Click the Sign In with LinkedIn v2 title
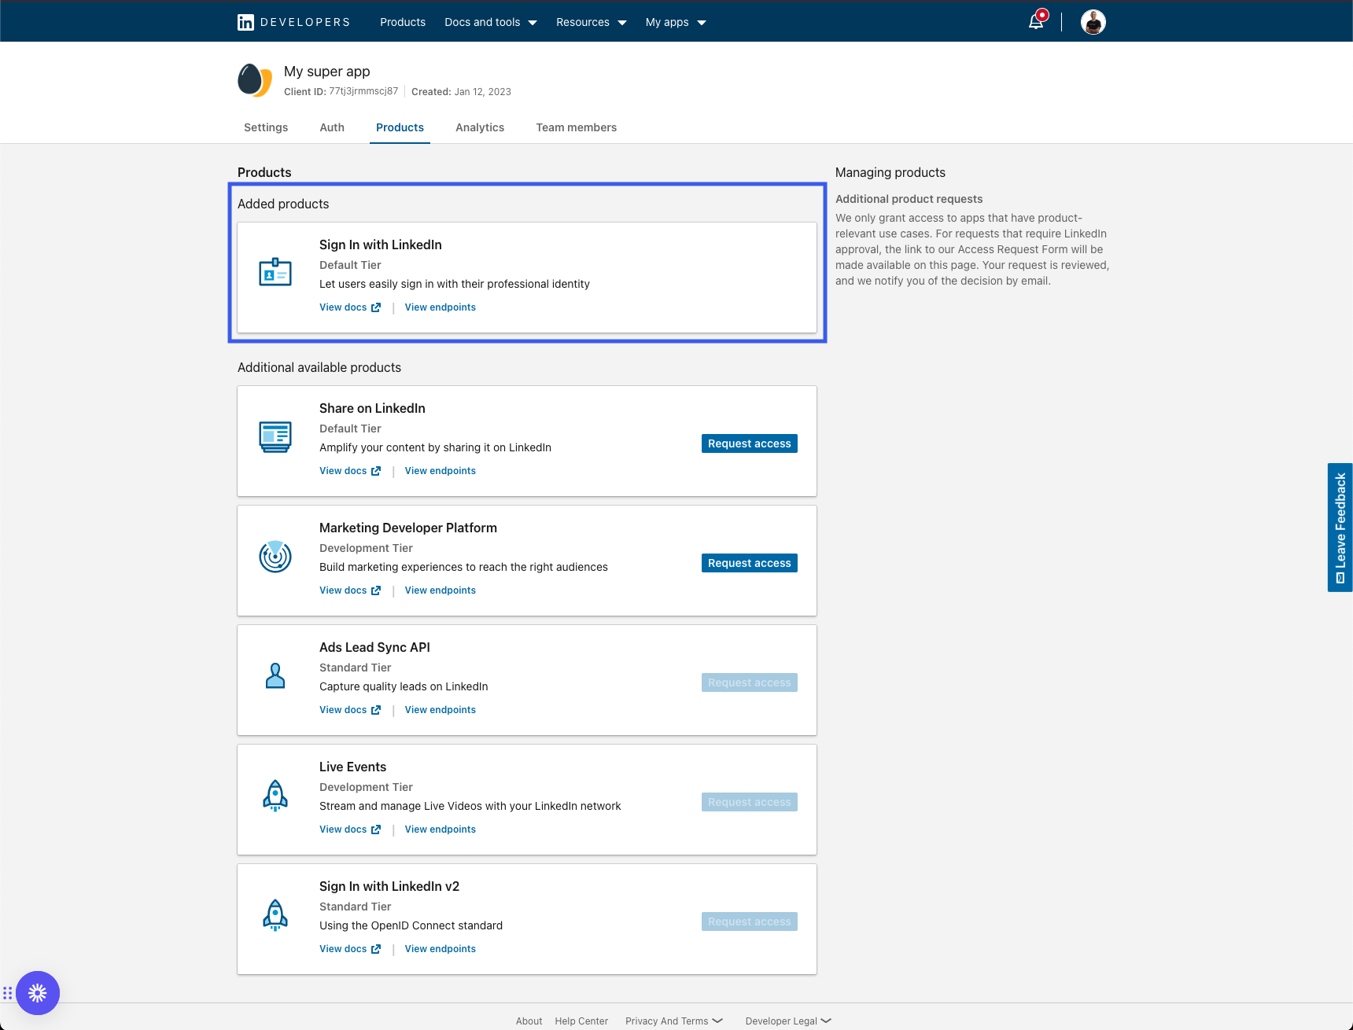 (x=389, y=886)
